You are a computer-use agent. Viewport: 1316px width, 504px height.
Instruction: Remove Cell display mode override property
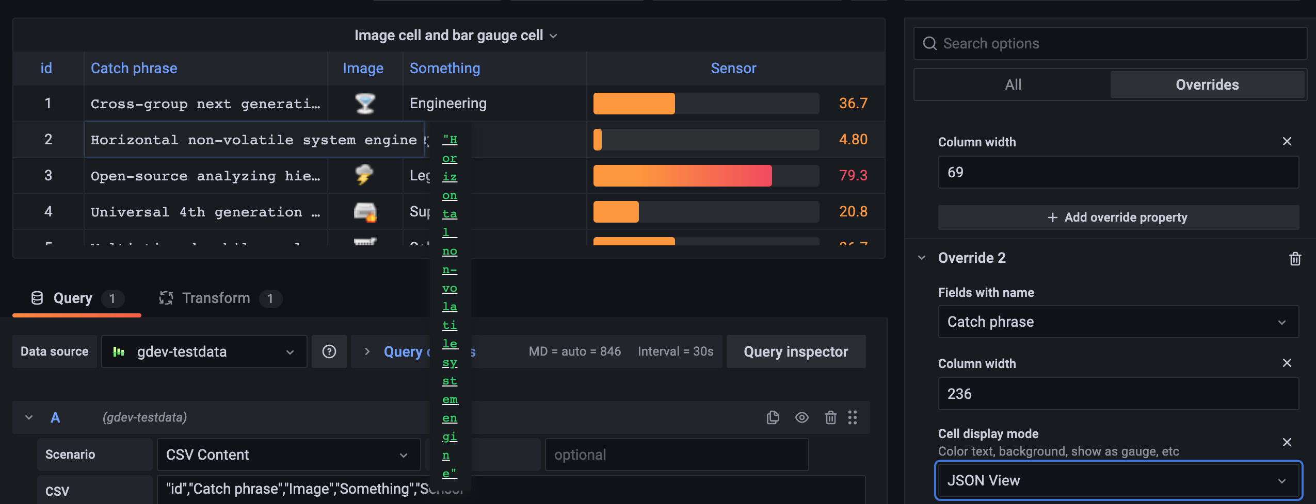(x=1287, y=442)
